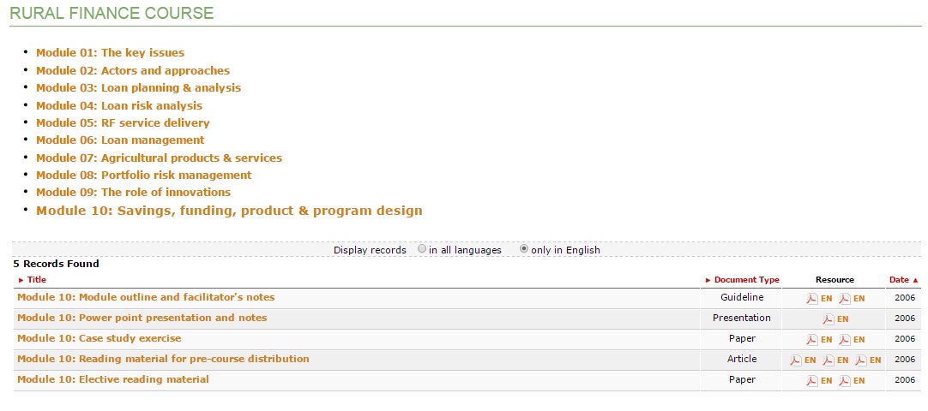Sort records by Date column
The height and width of the screenshot is (411, 928).
899,280
